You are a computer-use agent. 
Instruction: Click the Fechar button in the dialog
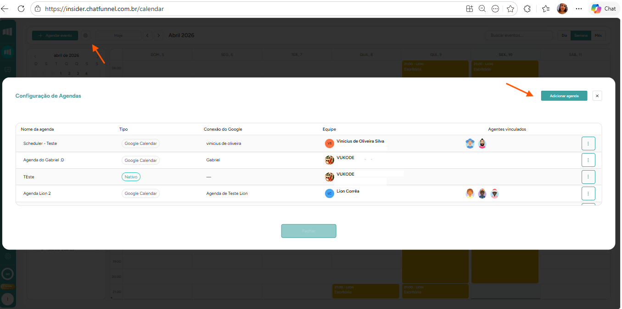pos(309,231)
